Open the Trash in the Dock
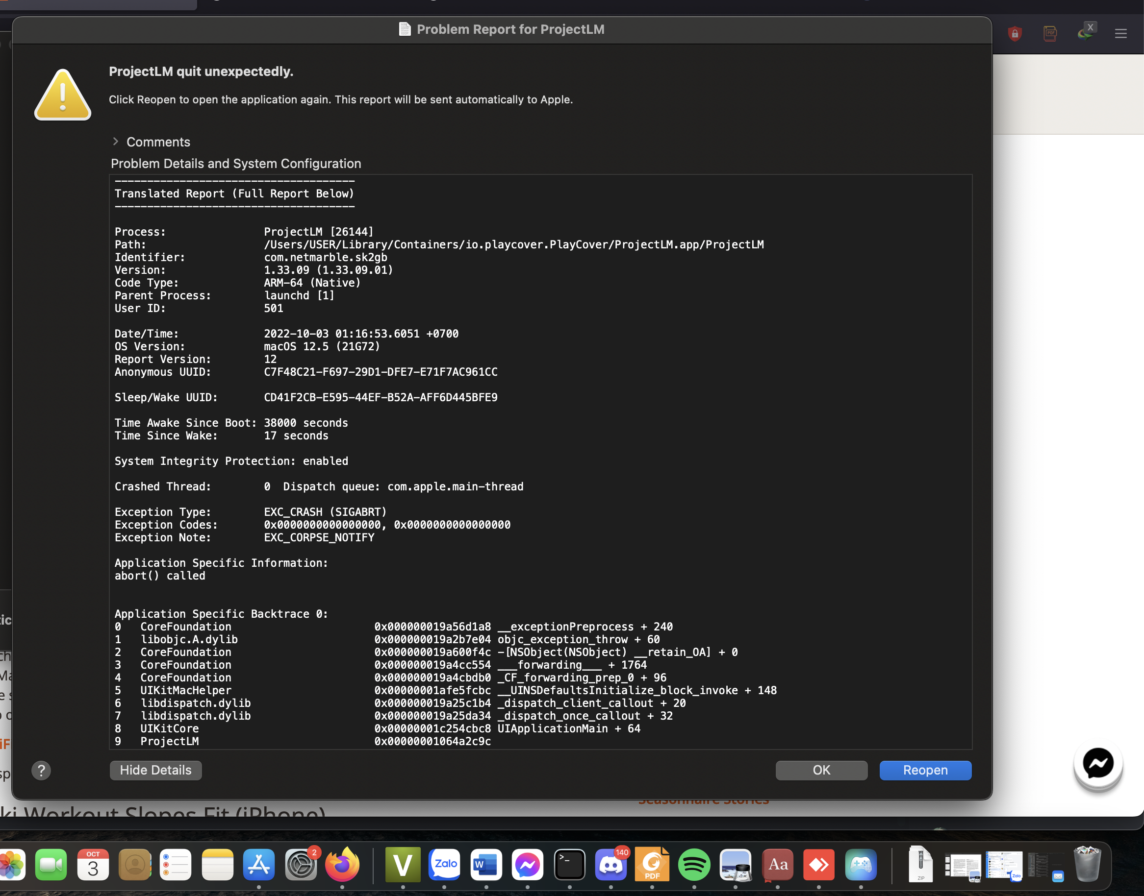Image resolution: width=1144 pixels, height=896 pixels. click(1088, 865)
